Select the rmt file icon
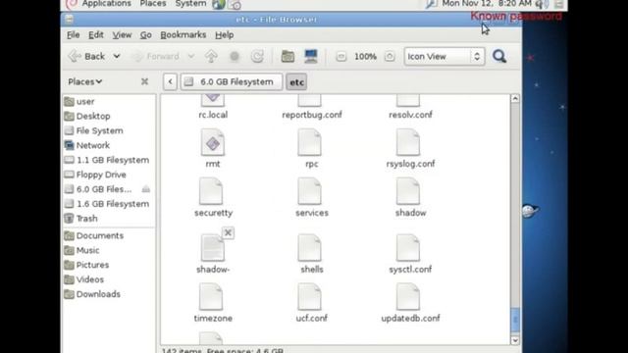Image resolution: width=628 pixels, height=353 pixels. [x=213, y=143]
